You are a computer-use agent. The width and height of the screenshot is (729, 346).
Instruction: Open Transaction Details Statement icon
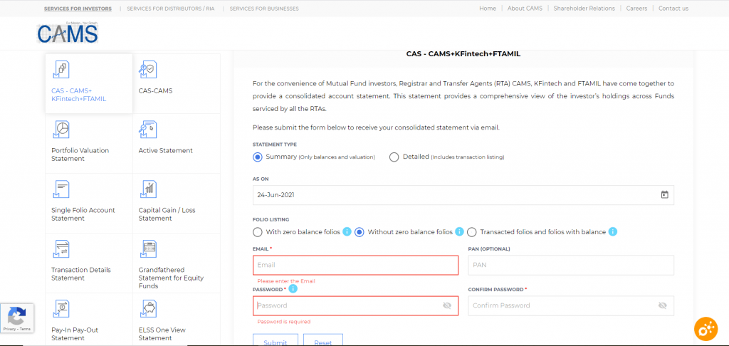point(61,248)
